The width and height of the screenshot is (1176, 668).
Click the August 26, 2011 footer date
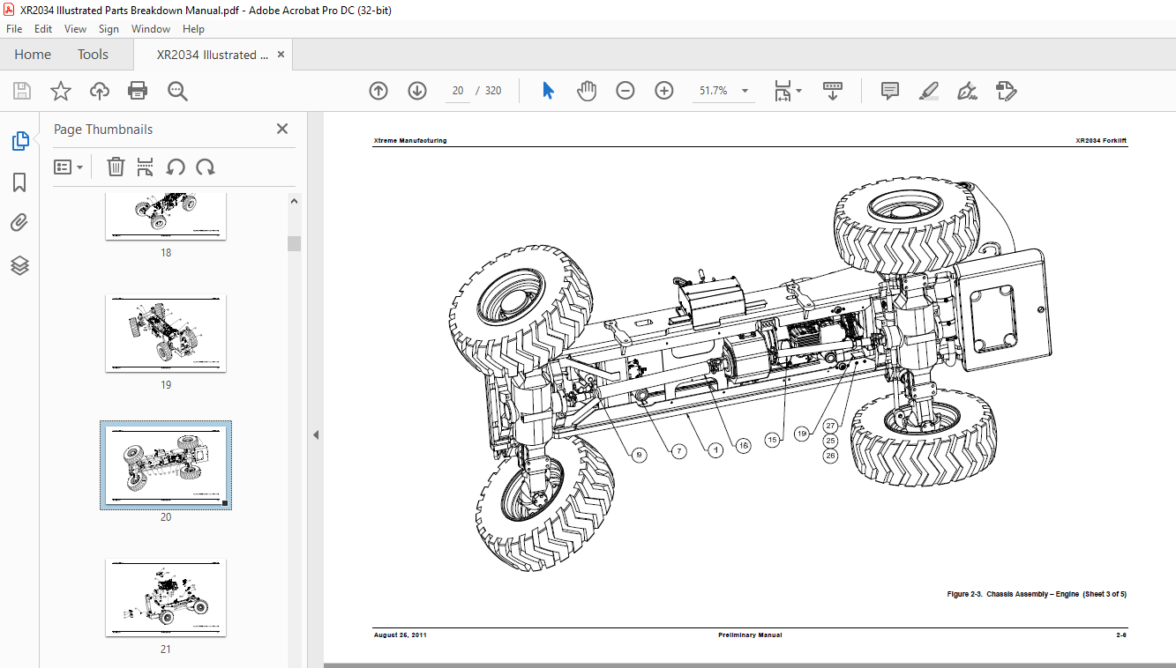click(x=400, y=635)
